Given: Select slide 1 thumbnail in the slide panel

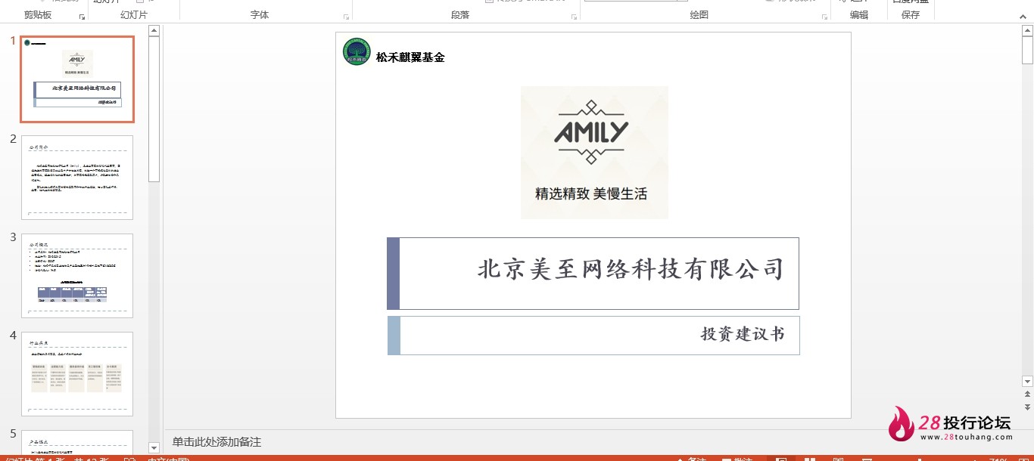Looking at the screenshot, I should [x=77, y=79].
